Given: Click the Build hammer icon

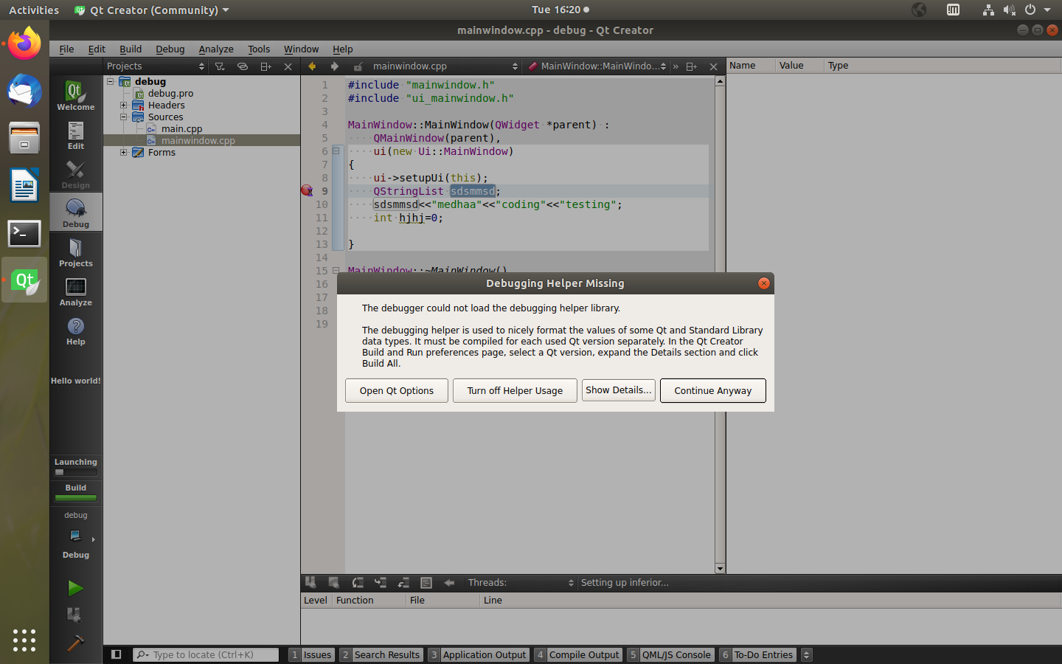Looking at the screenshot, I should (75, 643).
